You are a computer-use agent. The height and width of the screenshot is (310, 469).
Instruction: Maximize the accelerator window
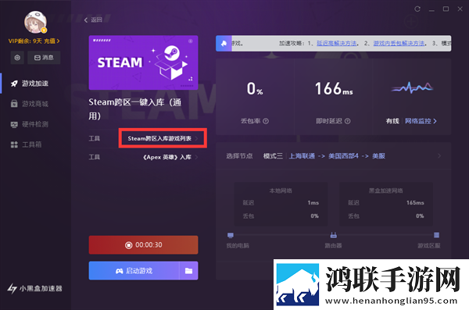[446, 9]
